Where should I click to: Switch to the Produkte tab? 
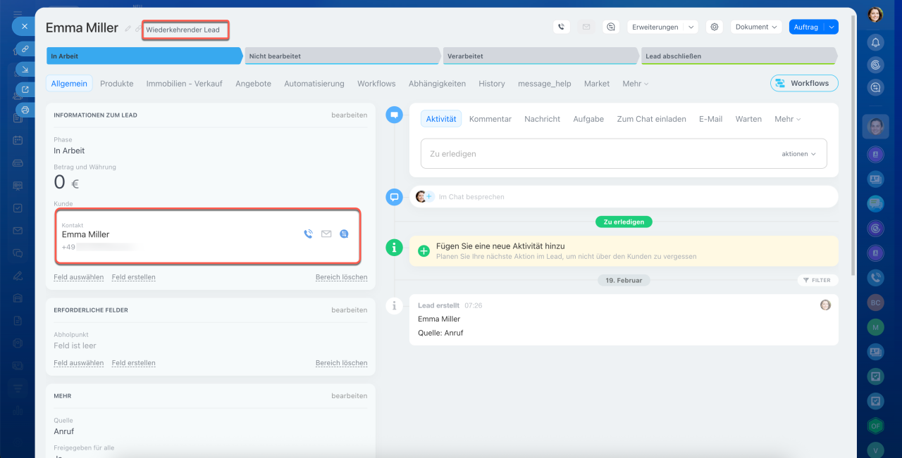[x=116, y=84]
